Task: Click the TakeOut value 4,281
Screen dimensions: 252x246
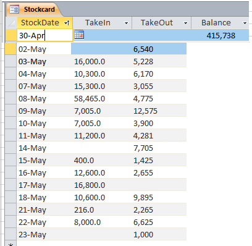Action: 143,136
